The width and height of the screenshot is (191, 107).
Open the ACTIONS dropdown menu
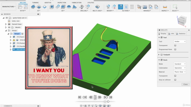[x=126, y=11]
